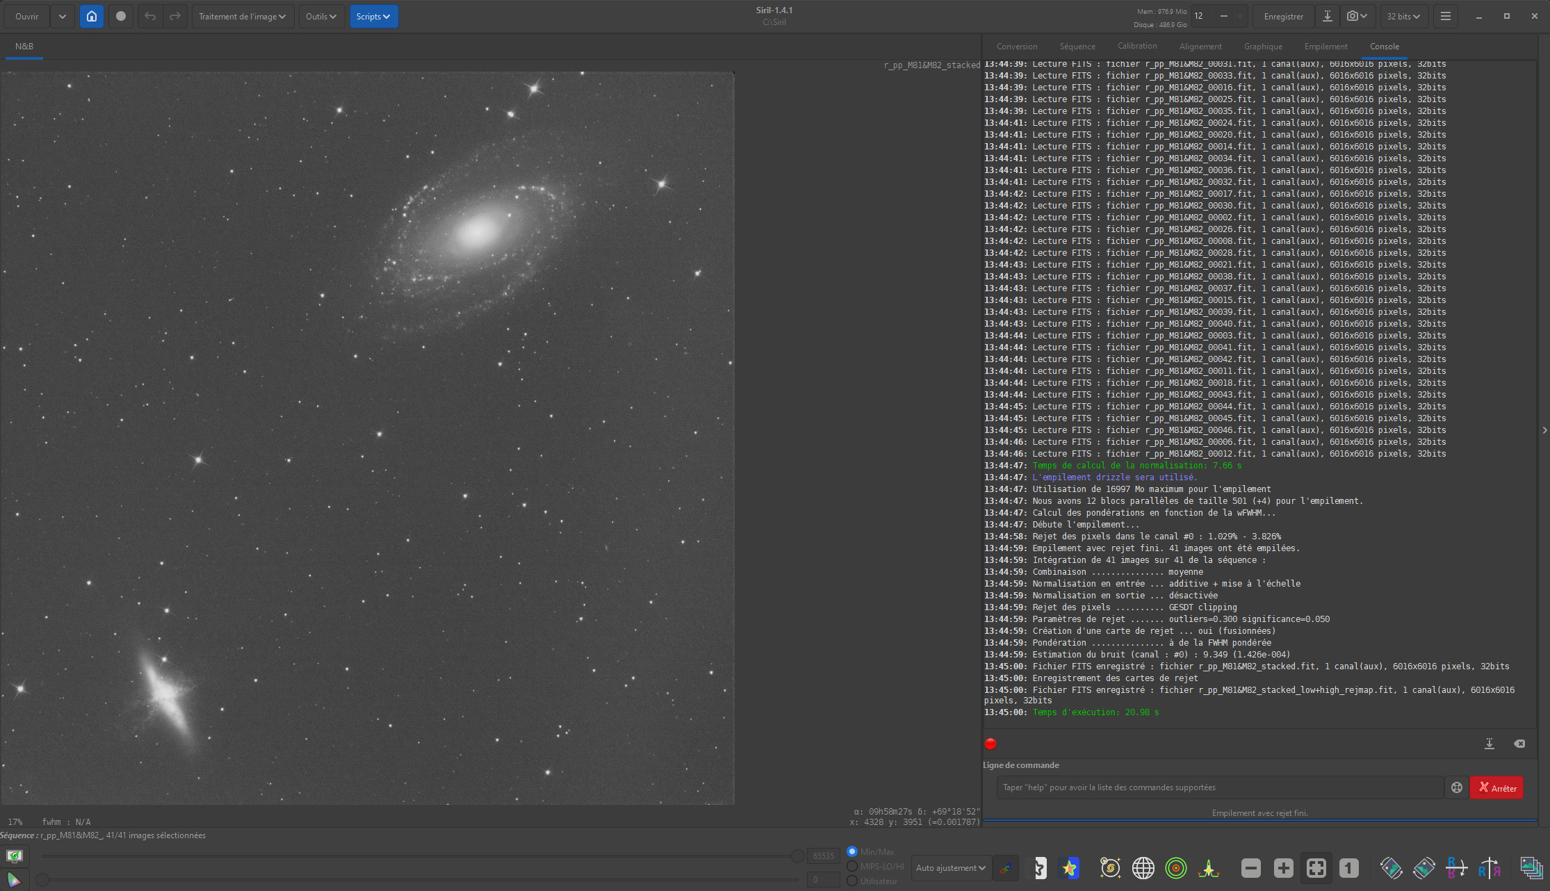Click the clear console log icon
1550x891 pixels.
point(1519,744)
